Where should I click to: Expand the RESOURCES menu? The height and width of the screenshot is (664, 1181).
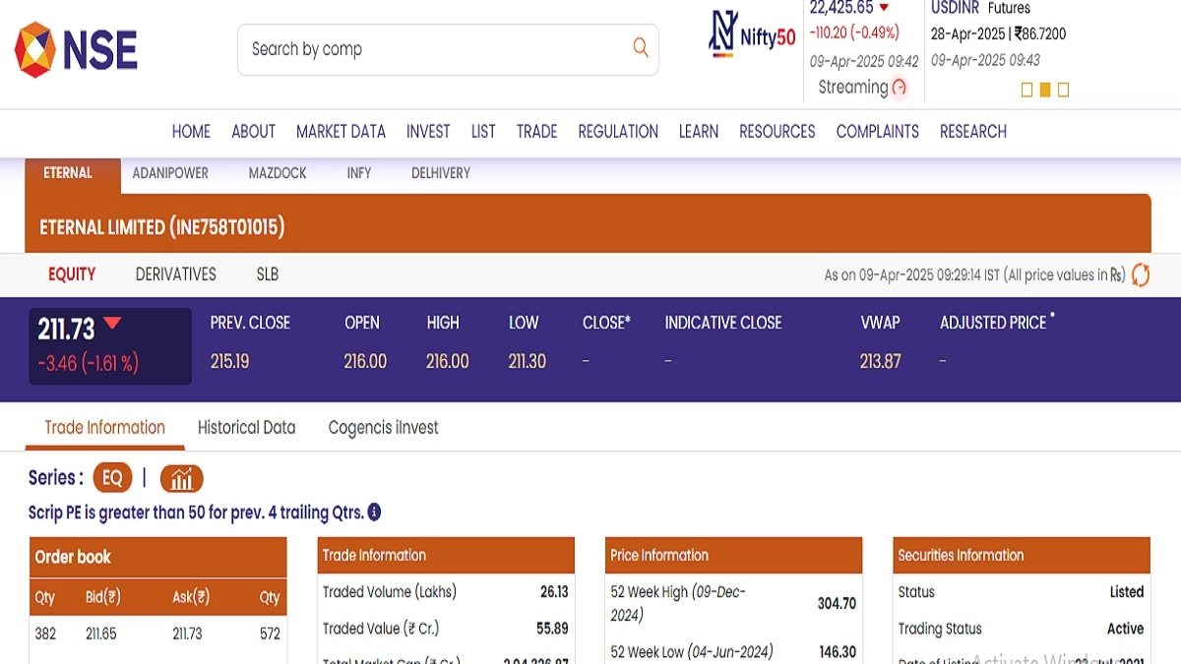pos(777,132)
